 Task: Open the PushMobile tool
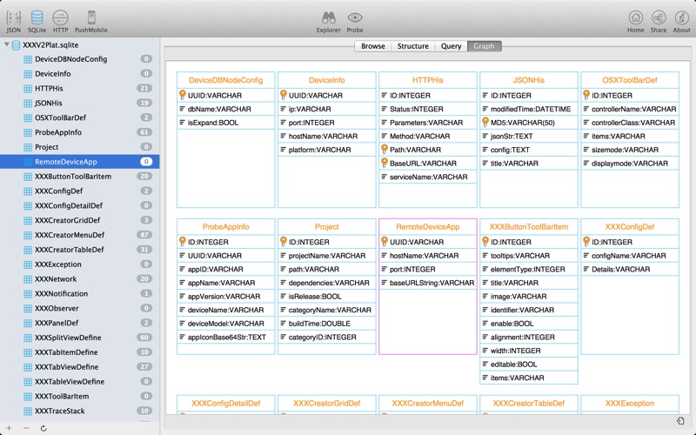91,21
